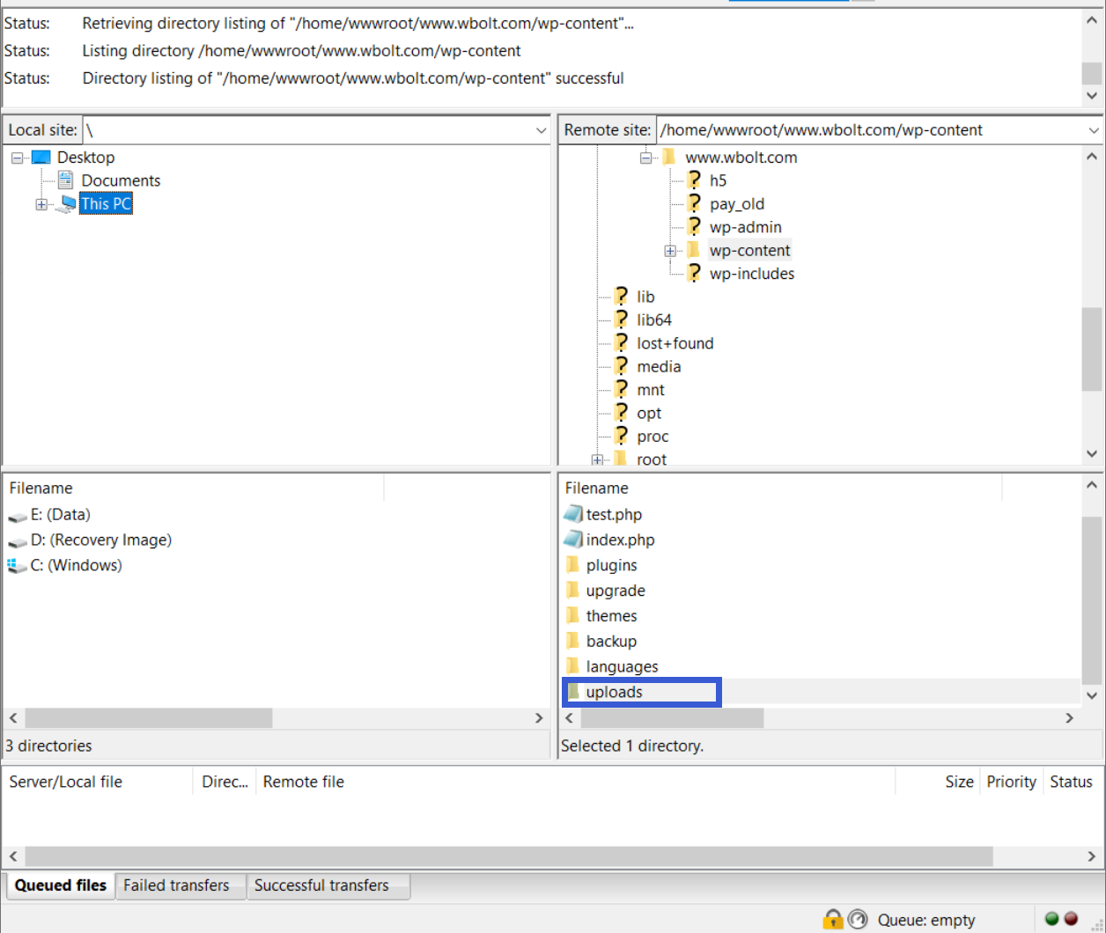Click the encryption lock icon in status bar
This screenshot has width=1106, height=933.
(x=832, y=920)
